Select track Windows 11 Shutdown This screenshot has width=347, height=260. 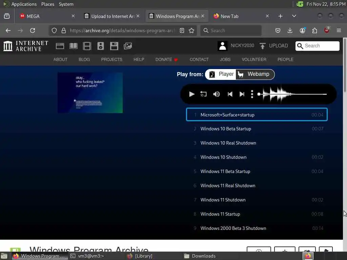tap(257, 200)
